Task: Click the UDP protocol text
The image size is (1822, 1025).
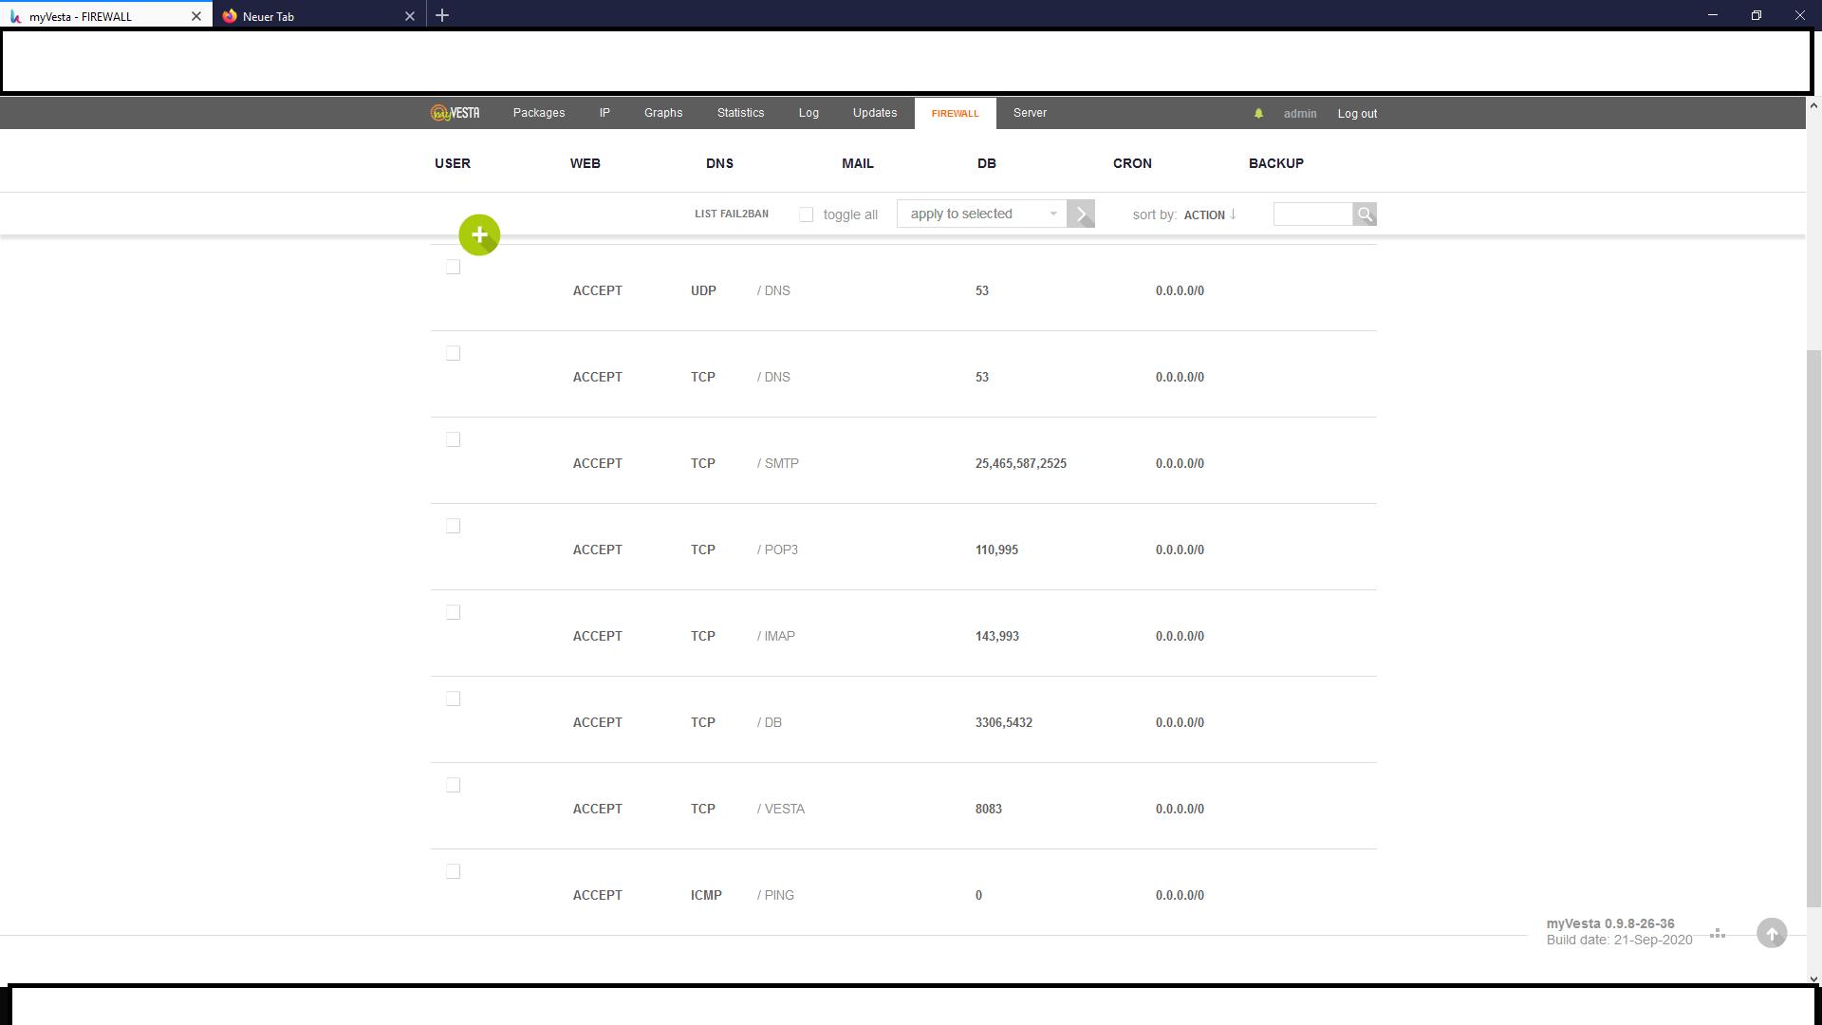Action: pos(703,291)
